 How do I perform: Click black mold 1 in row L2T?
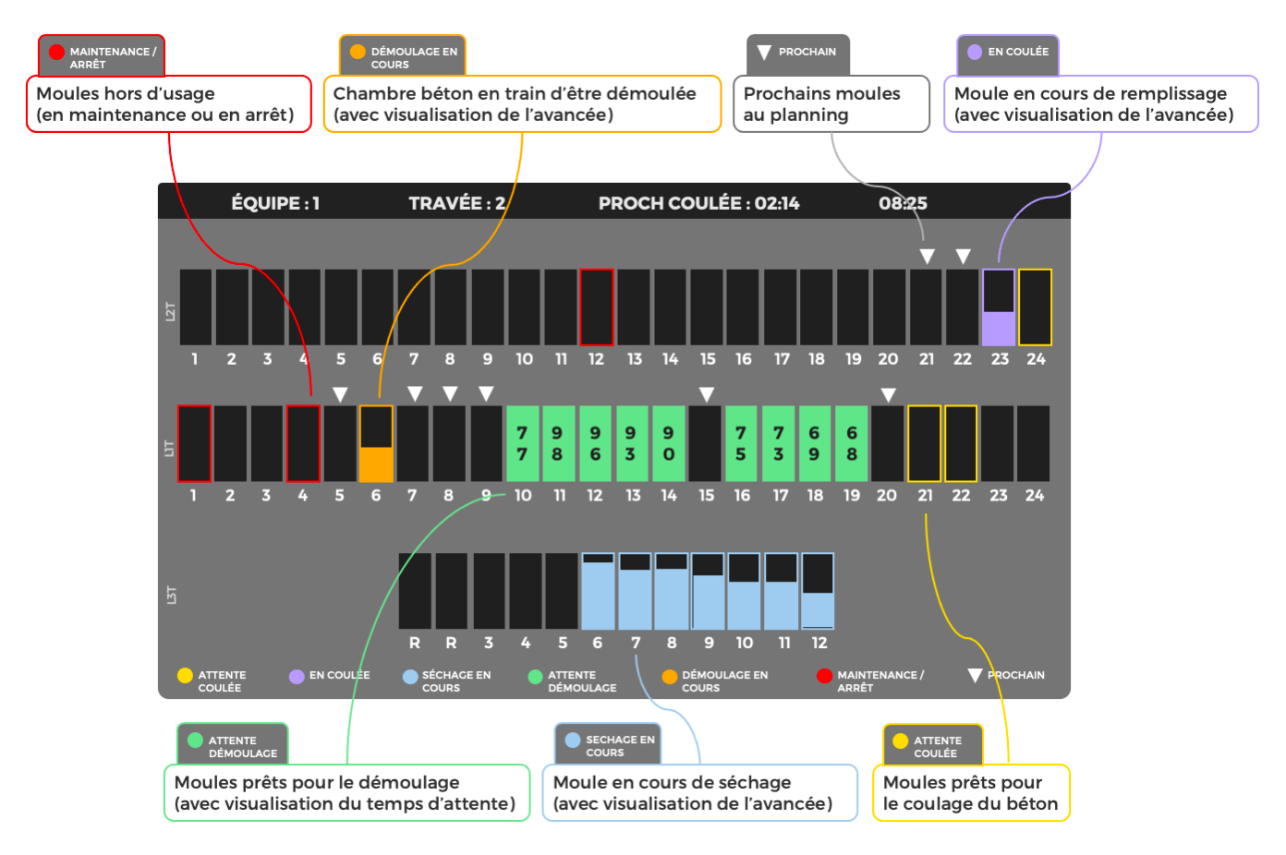coord(196,307)
